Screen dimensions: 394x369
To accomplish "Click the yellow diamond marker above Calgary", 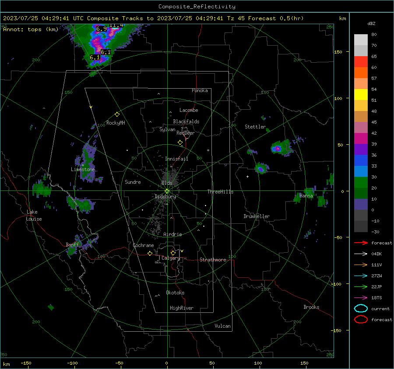I will point(173,253).
